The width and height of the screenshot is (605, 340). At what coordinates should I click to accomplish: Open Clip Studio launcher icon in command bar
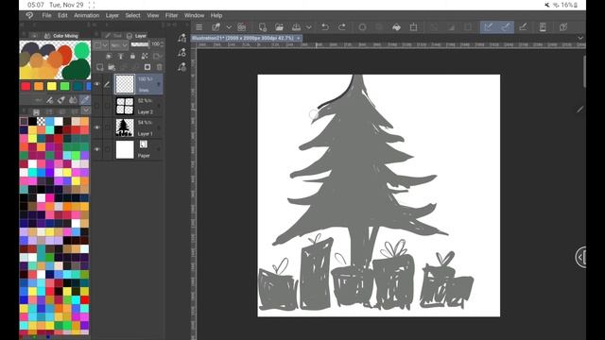[242, 27]
